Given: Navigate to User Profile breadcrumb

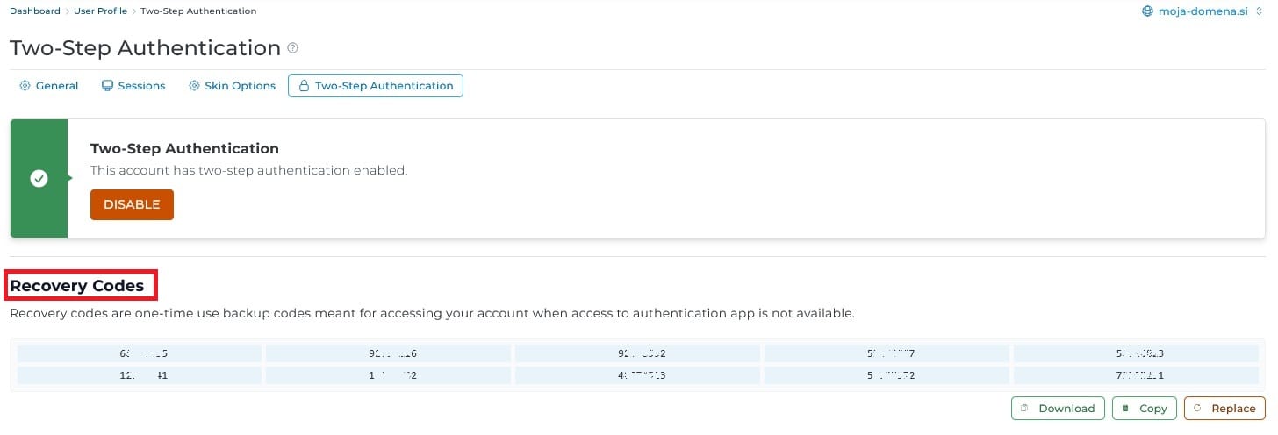Looking at the screenshot, I should pyautogui.click(x=100, y=11).
